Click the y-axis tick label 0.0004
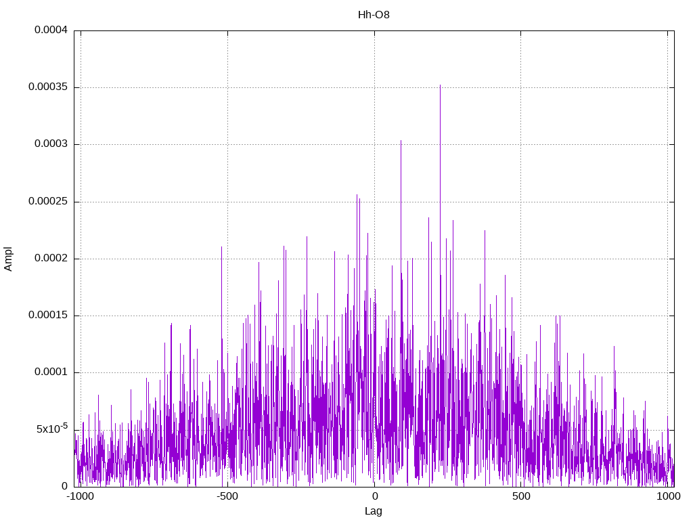Screen dimensions: 693x520 51,30
